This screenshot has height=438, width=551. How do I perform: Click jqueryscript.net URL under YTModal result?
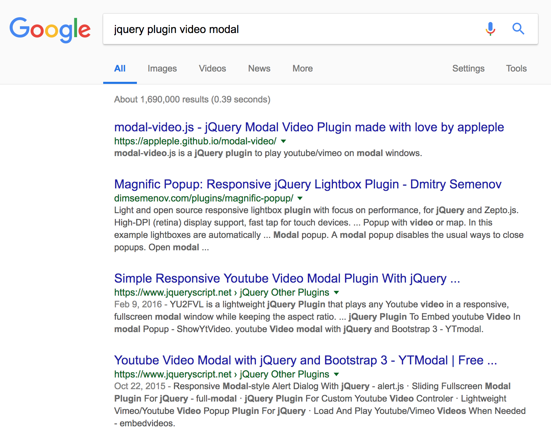[x=222, y=374]
